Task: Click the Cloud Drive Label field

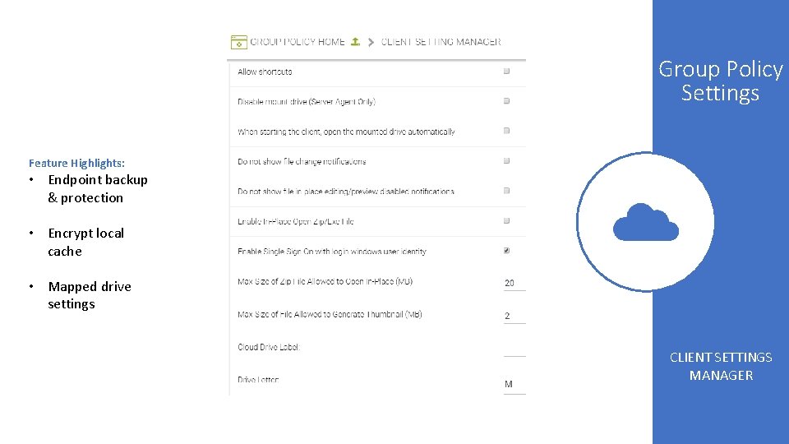Action: 514,349
